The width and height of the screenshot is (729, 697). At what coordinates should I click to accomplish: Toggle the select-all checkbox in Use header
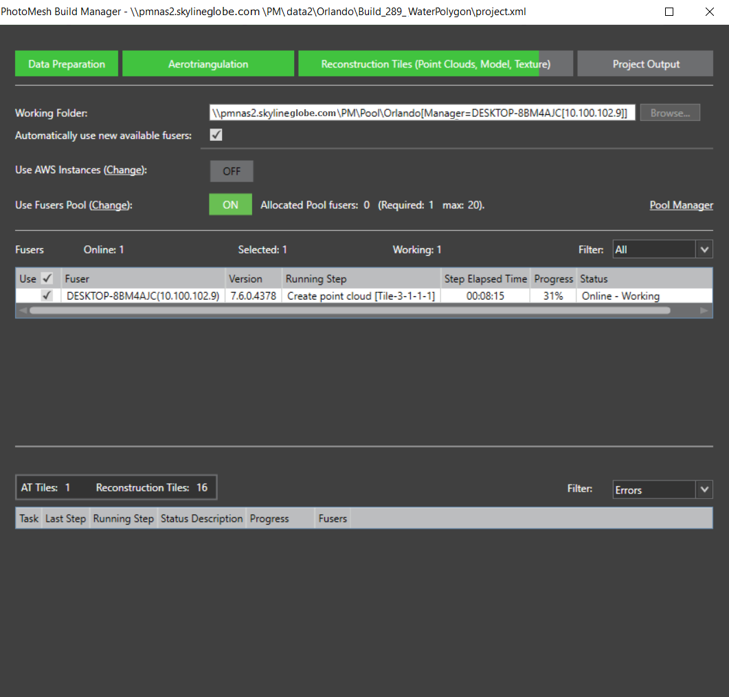[47, 278]
